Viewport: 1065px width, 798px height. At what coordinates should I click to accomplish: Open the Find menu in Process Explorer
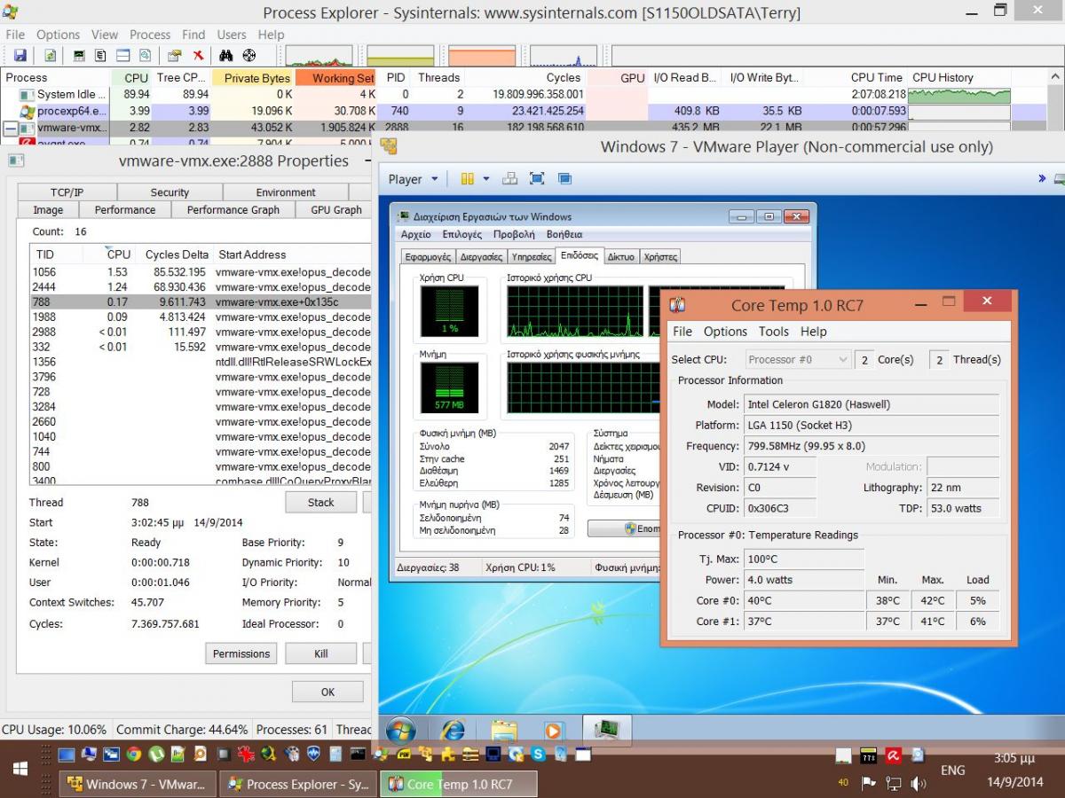tap(193, 35)
